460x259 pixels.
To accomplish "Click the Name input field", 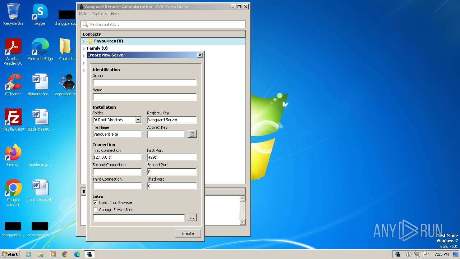I will [x=144, y=97].
